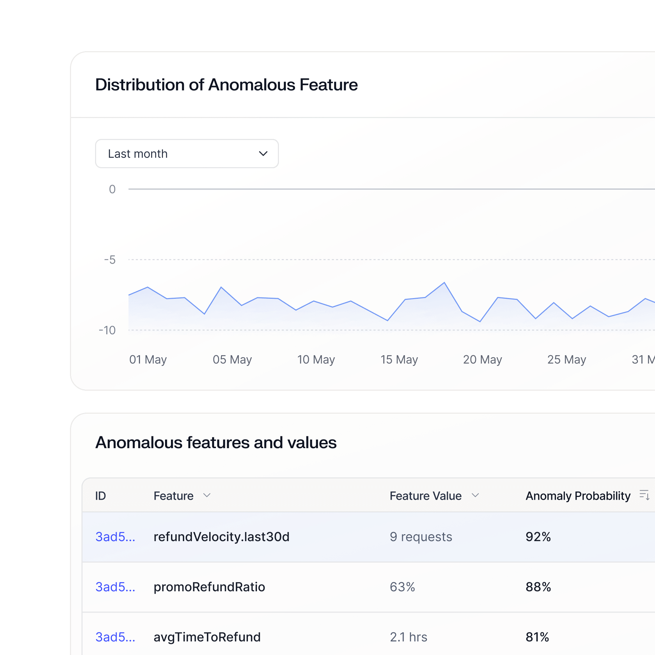Click the Feature column header label
Viewport: 655px width, 655px height.
pyautogui.click(x=173, y=496)
